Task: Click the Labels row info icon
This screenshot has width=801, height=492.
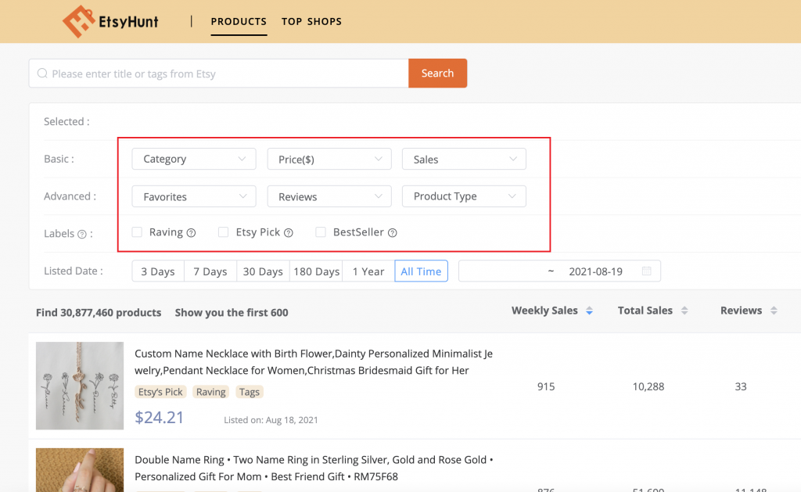Action: 82,234
